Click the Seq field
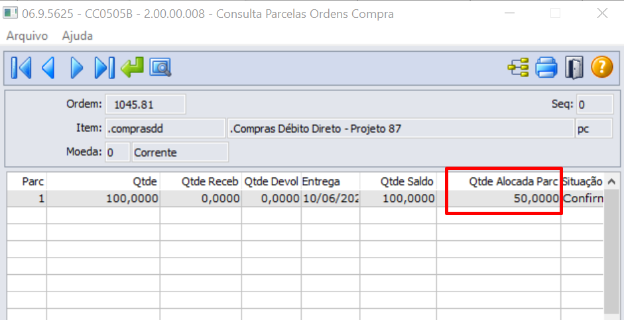624x320 pixels. tap(595, 105)
